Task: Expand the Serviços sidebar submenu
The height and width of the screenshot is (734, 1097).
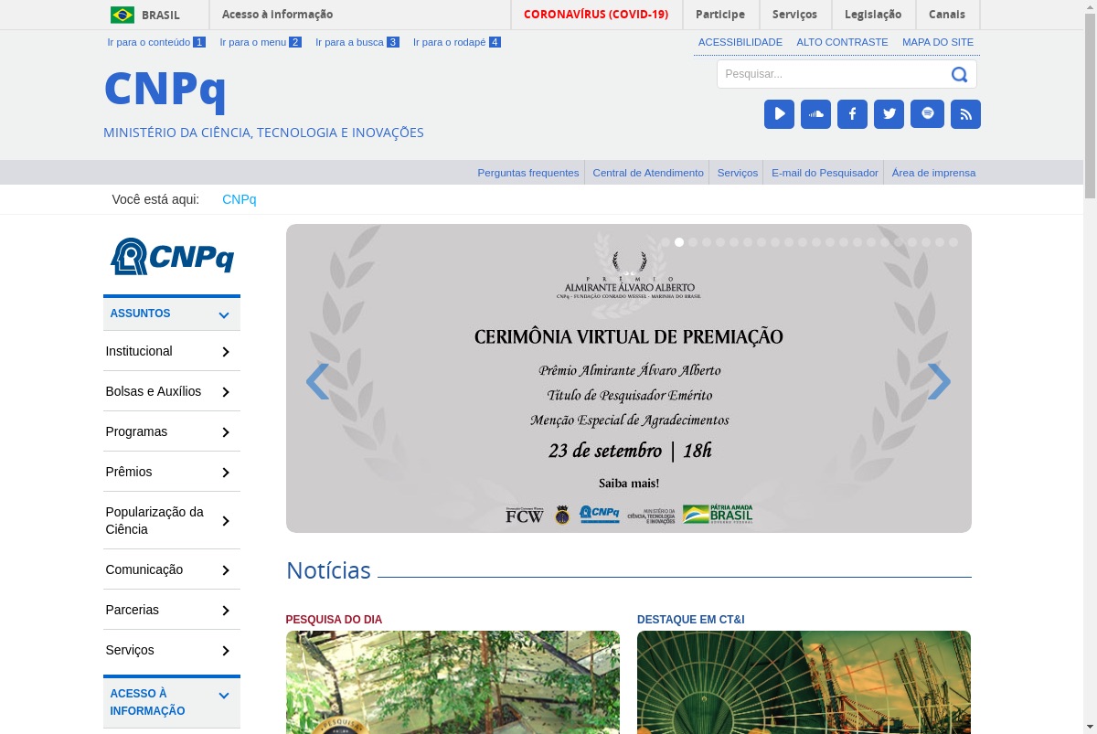Action: coord(172,650)
